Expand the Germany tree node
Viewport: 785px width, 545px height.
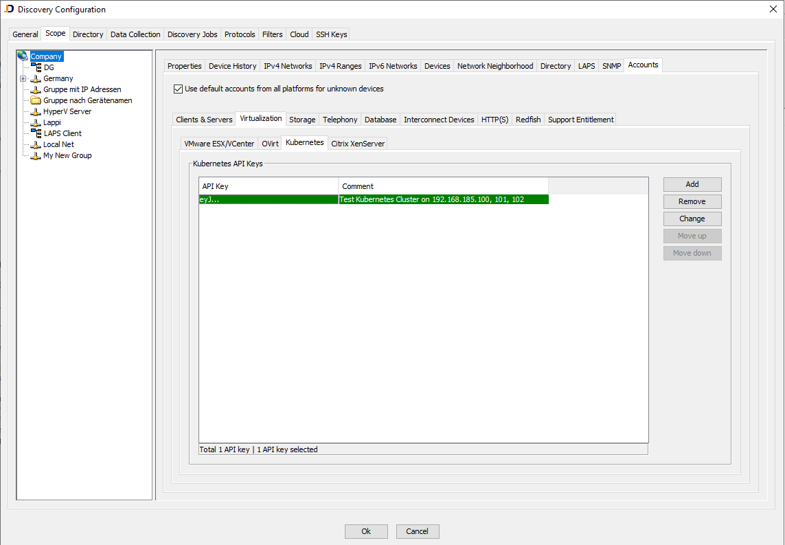tap(21, 78)
